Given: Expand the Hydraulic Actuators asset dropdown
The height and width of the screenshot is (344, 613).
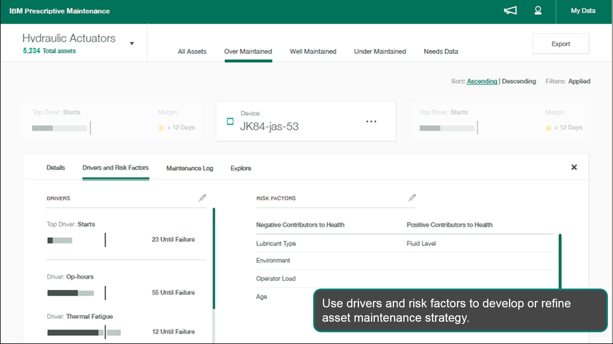Looking at the screenshot, I should (x=132, y=44).
